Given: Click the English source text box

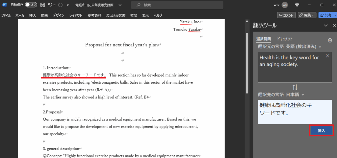Looking at the screenshot, I should (295, 67).
